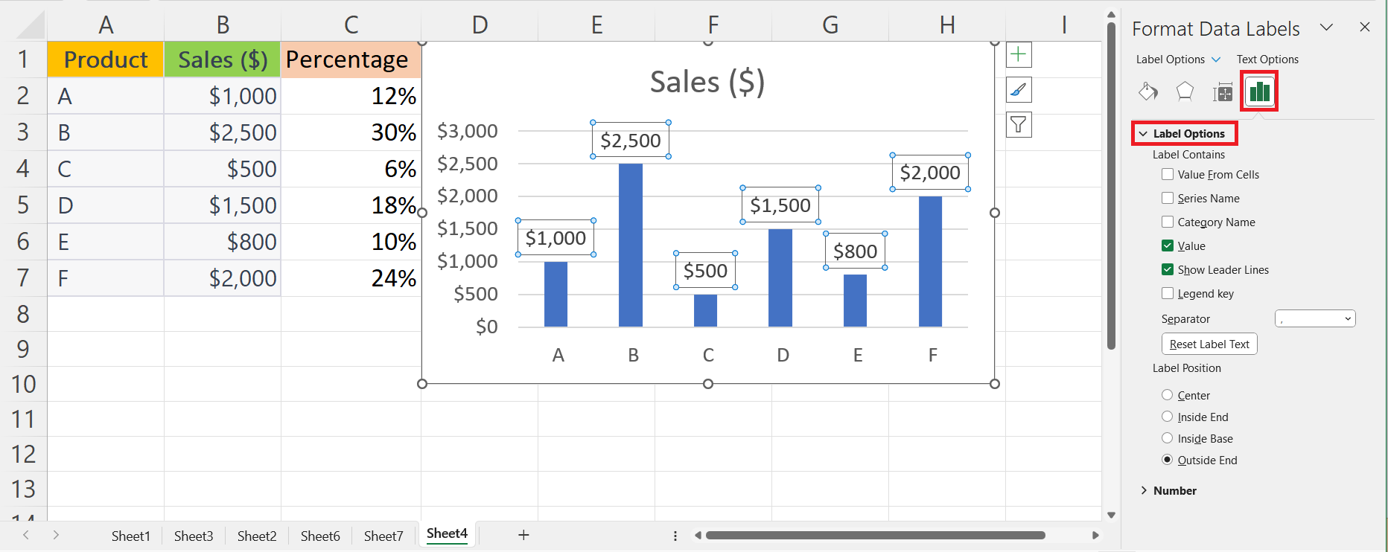Switch to Sheet7 tab
Image resolution: width=1388 pixels, height=552 pixels.
pyautogui.click(x=383, y=536)
